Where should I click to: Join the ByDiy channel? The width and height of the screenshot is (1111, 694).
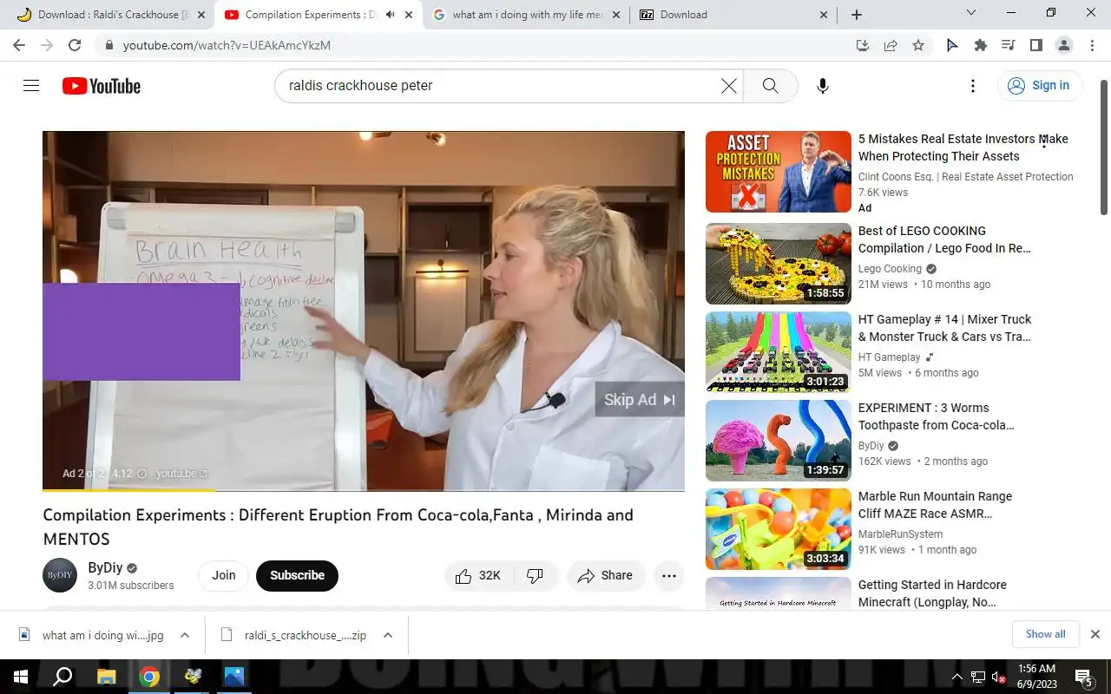pos(223,575)
